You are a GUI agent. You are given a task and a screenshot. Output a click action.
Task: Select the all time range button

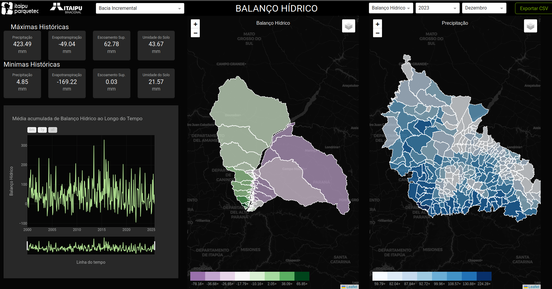pyautogui.click(x=53, y=130)
